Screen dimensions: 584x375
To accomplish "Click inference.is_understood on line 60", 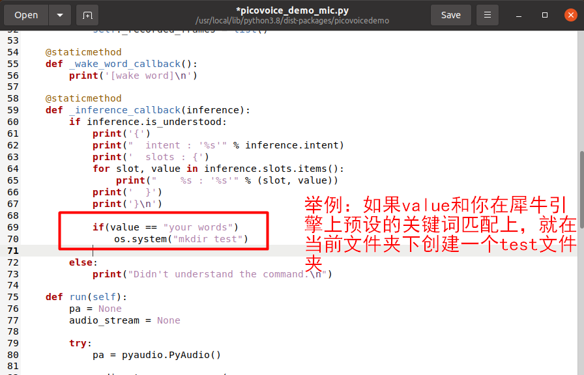I will click(x=154, y=122).
